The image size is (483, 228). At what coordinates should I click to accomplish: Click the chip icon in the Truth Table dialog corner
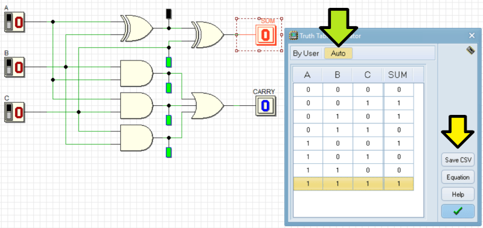470,51
